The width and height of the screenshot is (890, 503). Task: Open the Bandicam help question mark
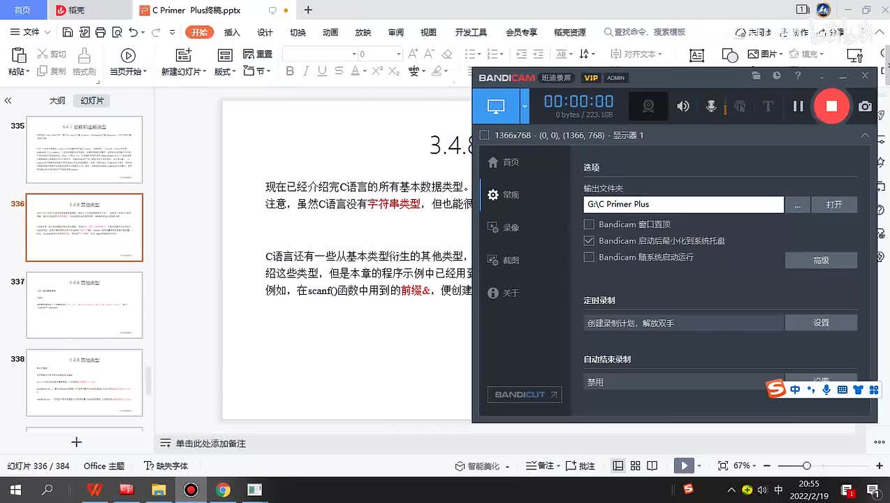(x=798, y=76)
